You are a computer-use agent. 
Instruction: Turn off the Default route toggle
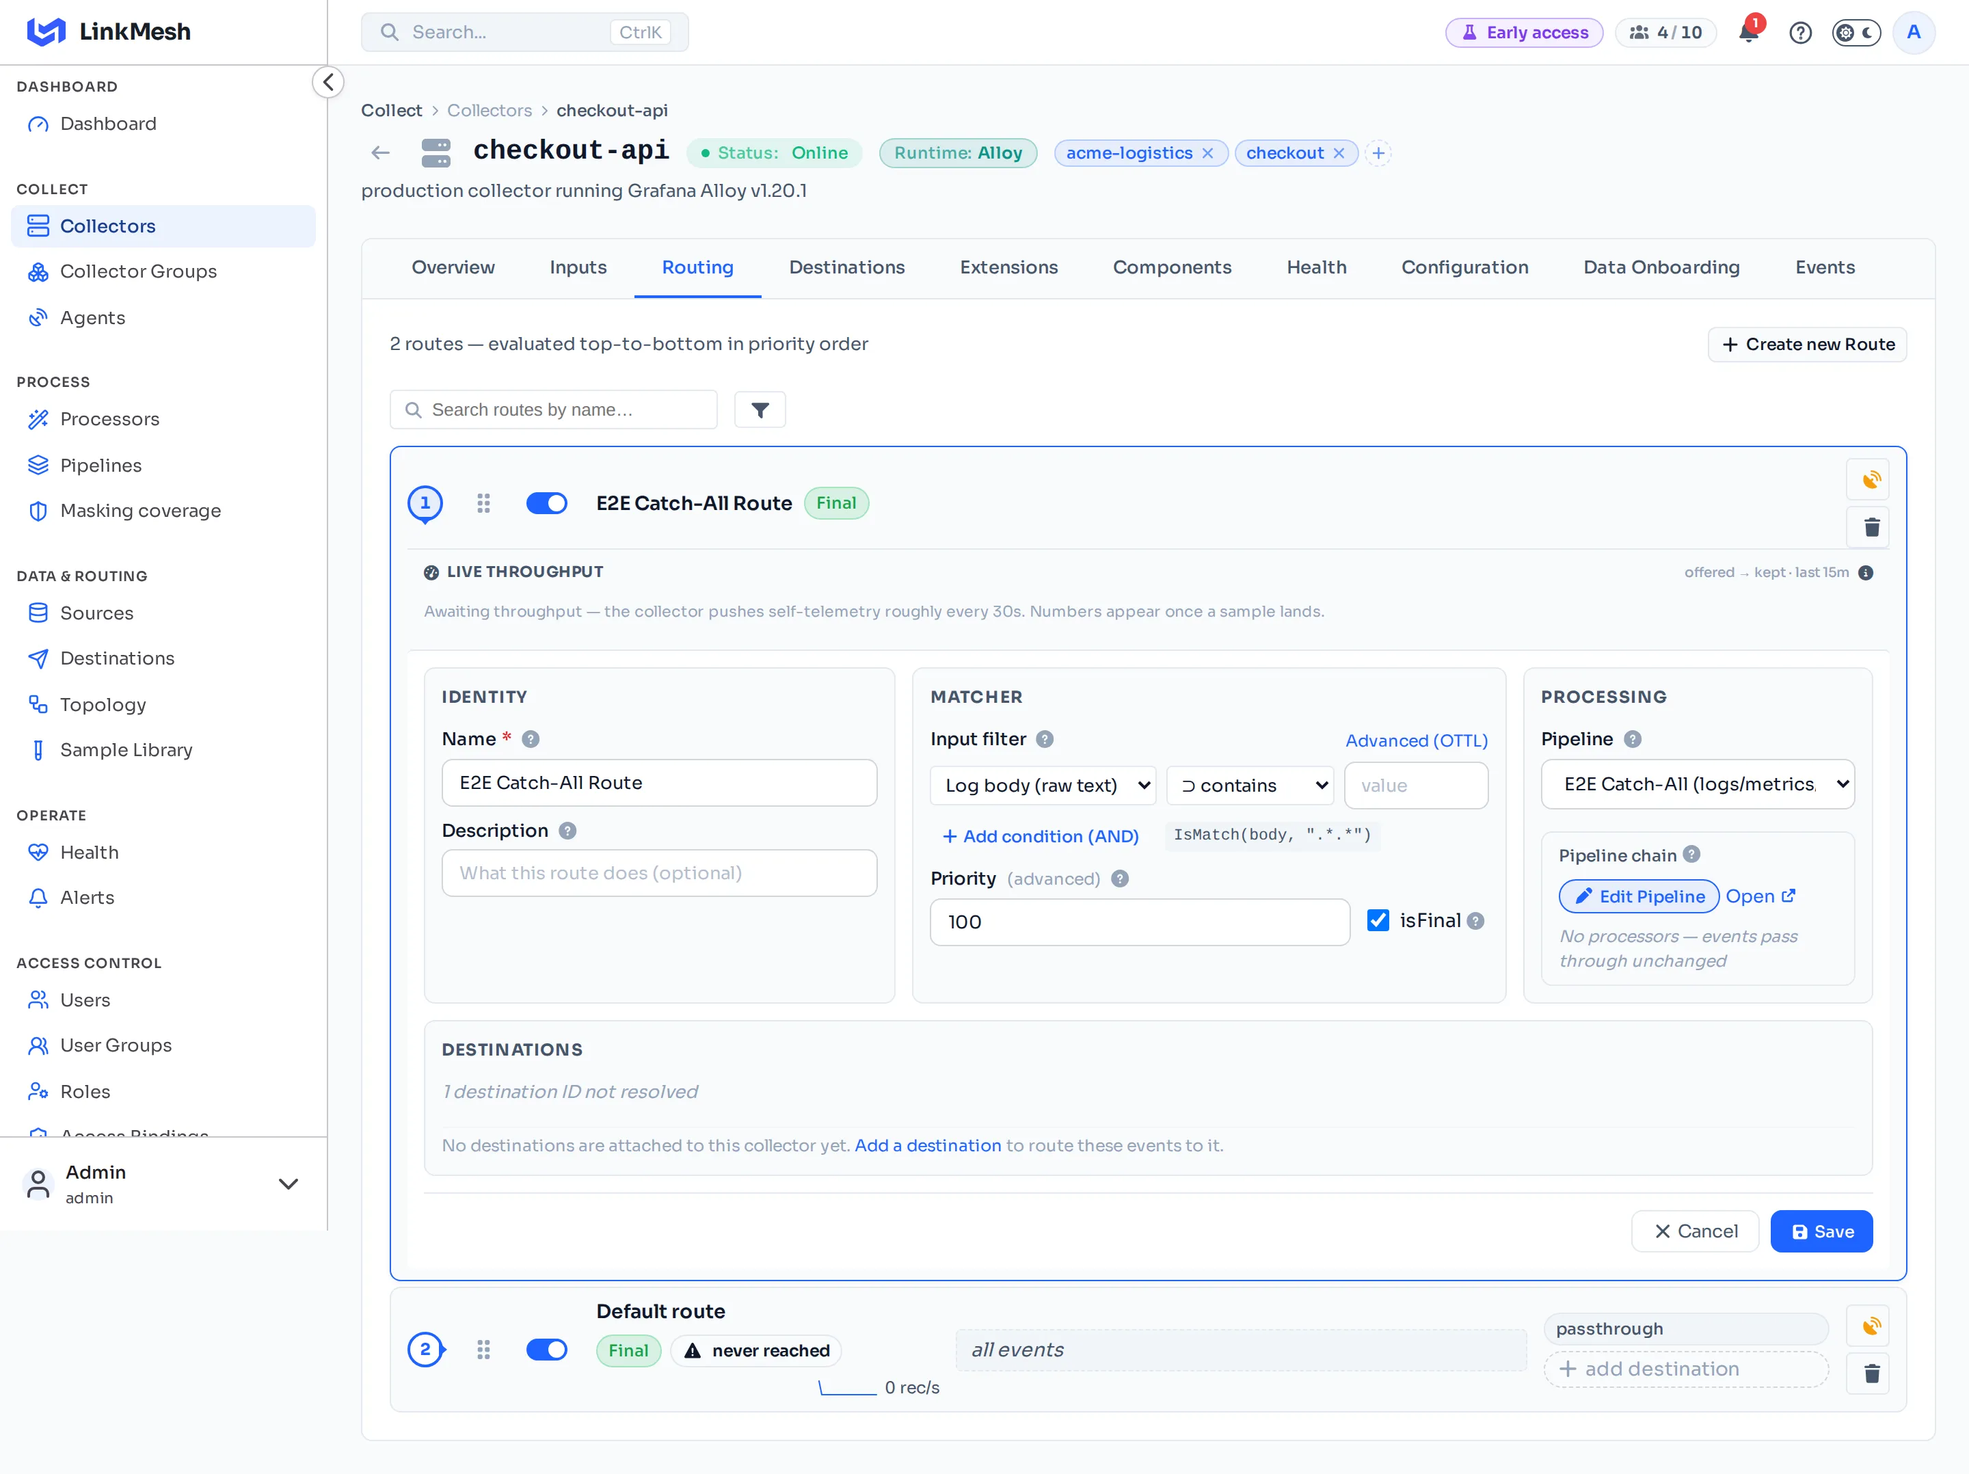coord(546,1350)
